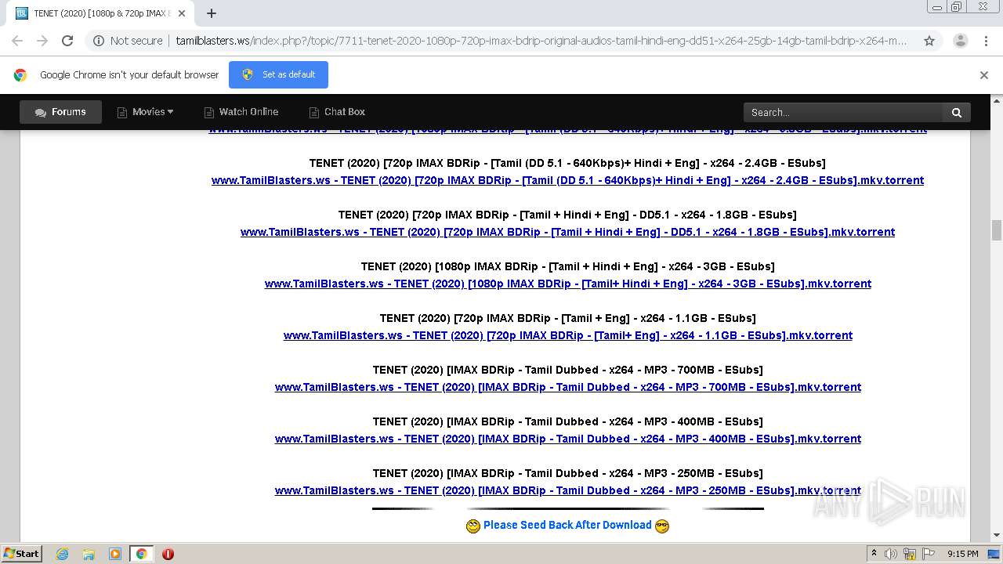
Task: Download the 720p Tamil+Eng 1.1GB torrent
Action: (x=567, y=335)
